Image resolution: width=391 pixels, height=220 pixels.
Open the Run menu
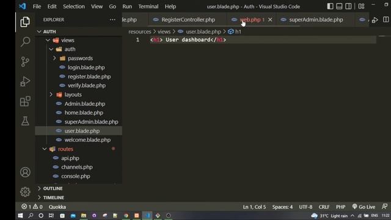click(x=127, y=7)
